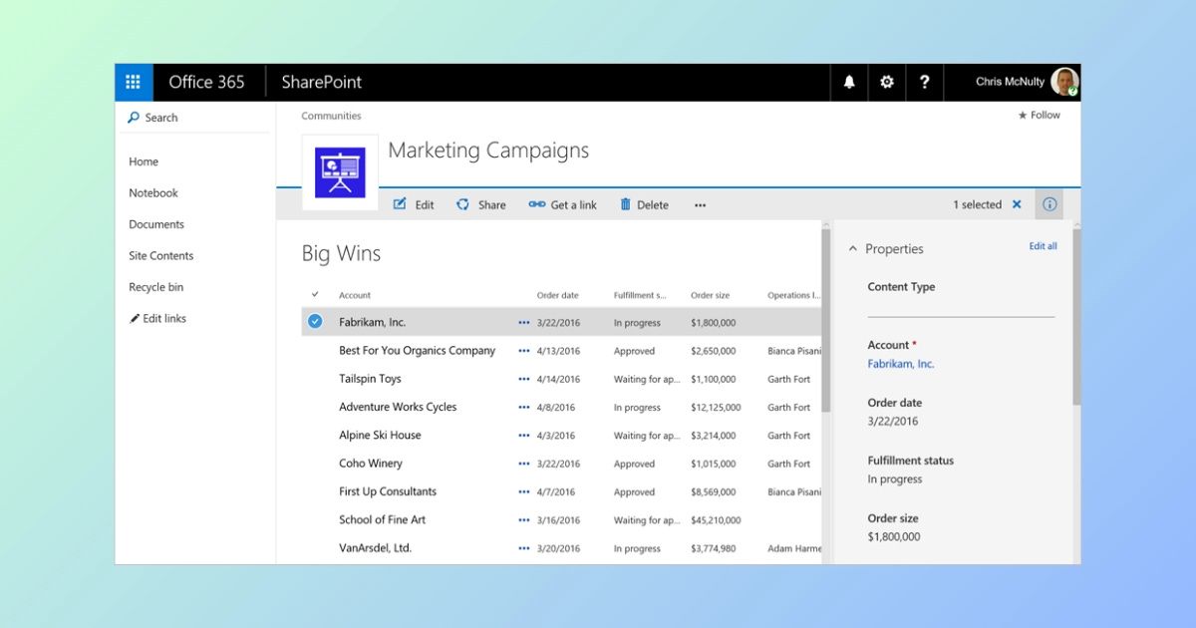Open ellipsis menu for Tailspin Toys
Image resolution: width=1196 pixels, height=628 pixels.
(x=524, y=379)
